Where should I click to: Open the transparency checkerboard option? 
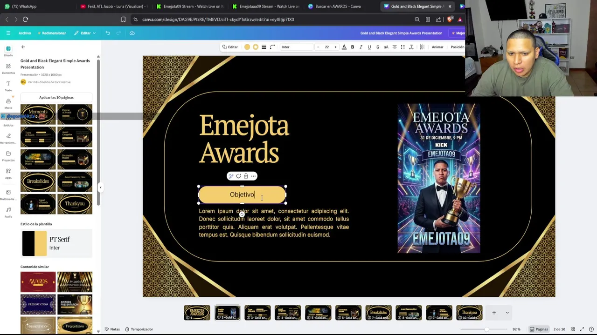[422, 47]
